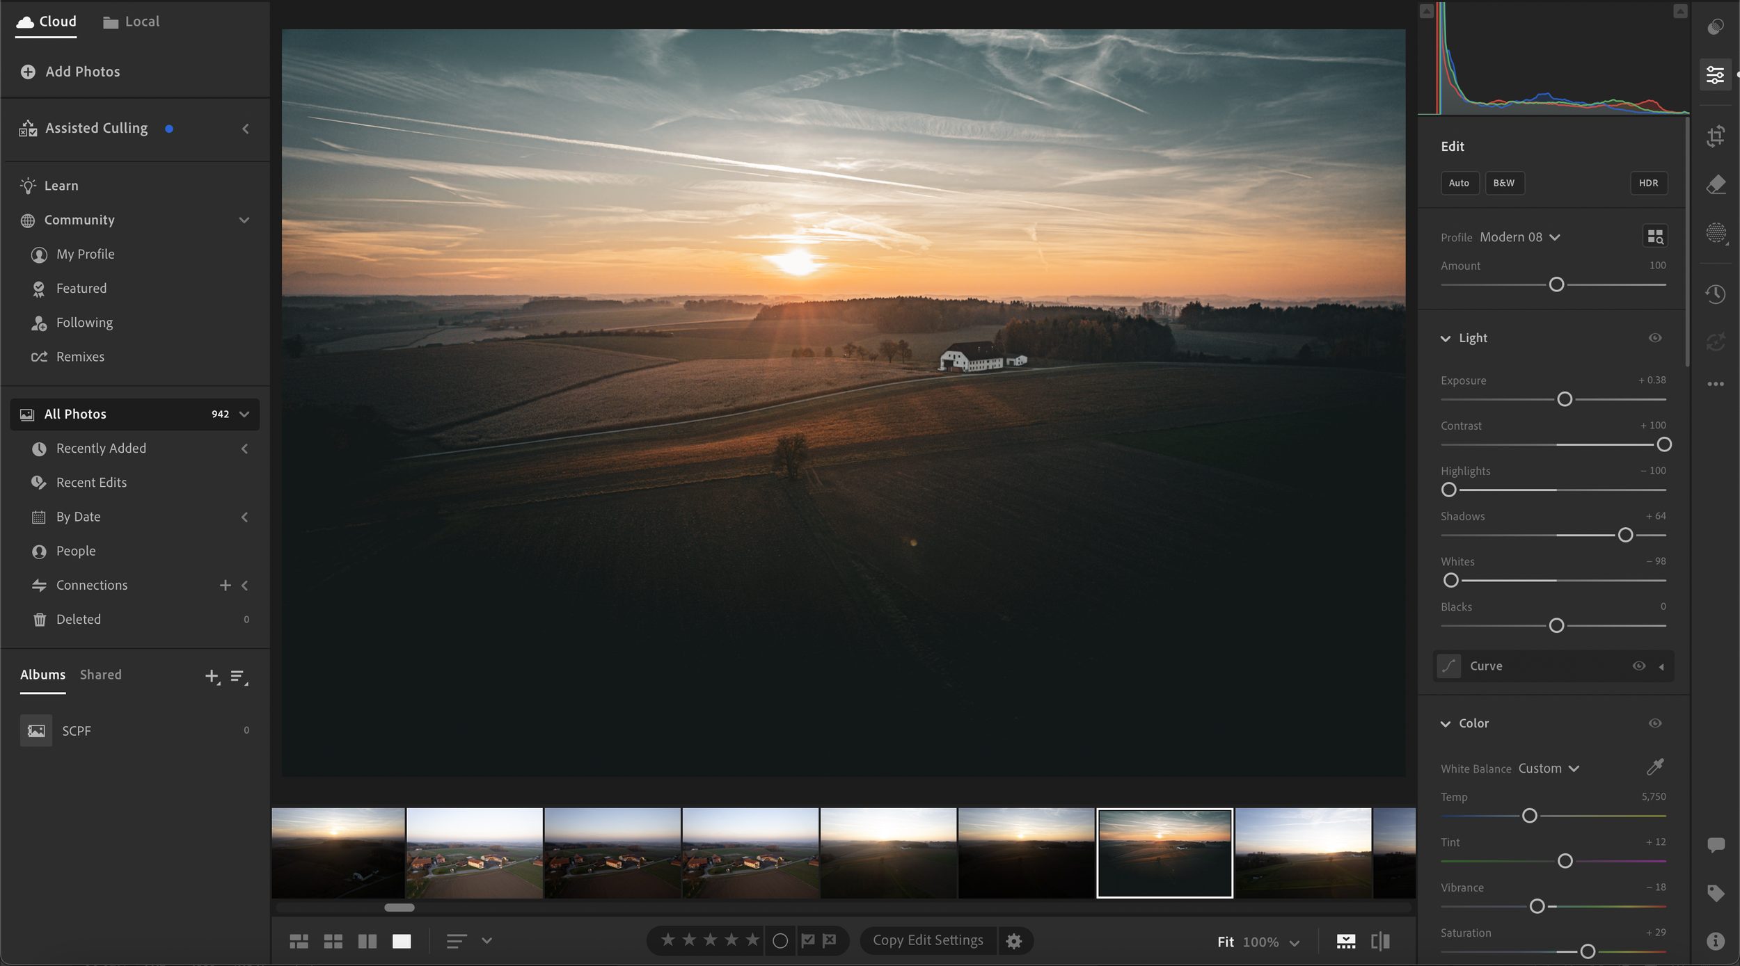The width and height of the screenshot is (1740, 966).
Task: Collapse the Community section
Action: click(244, 220)
